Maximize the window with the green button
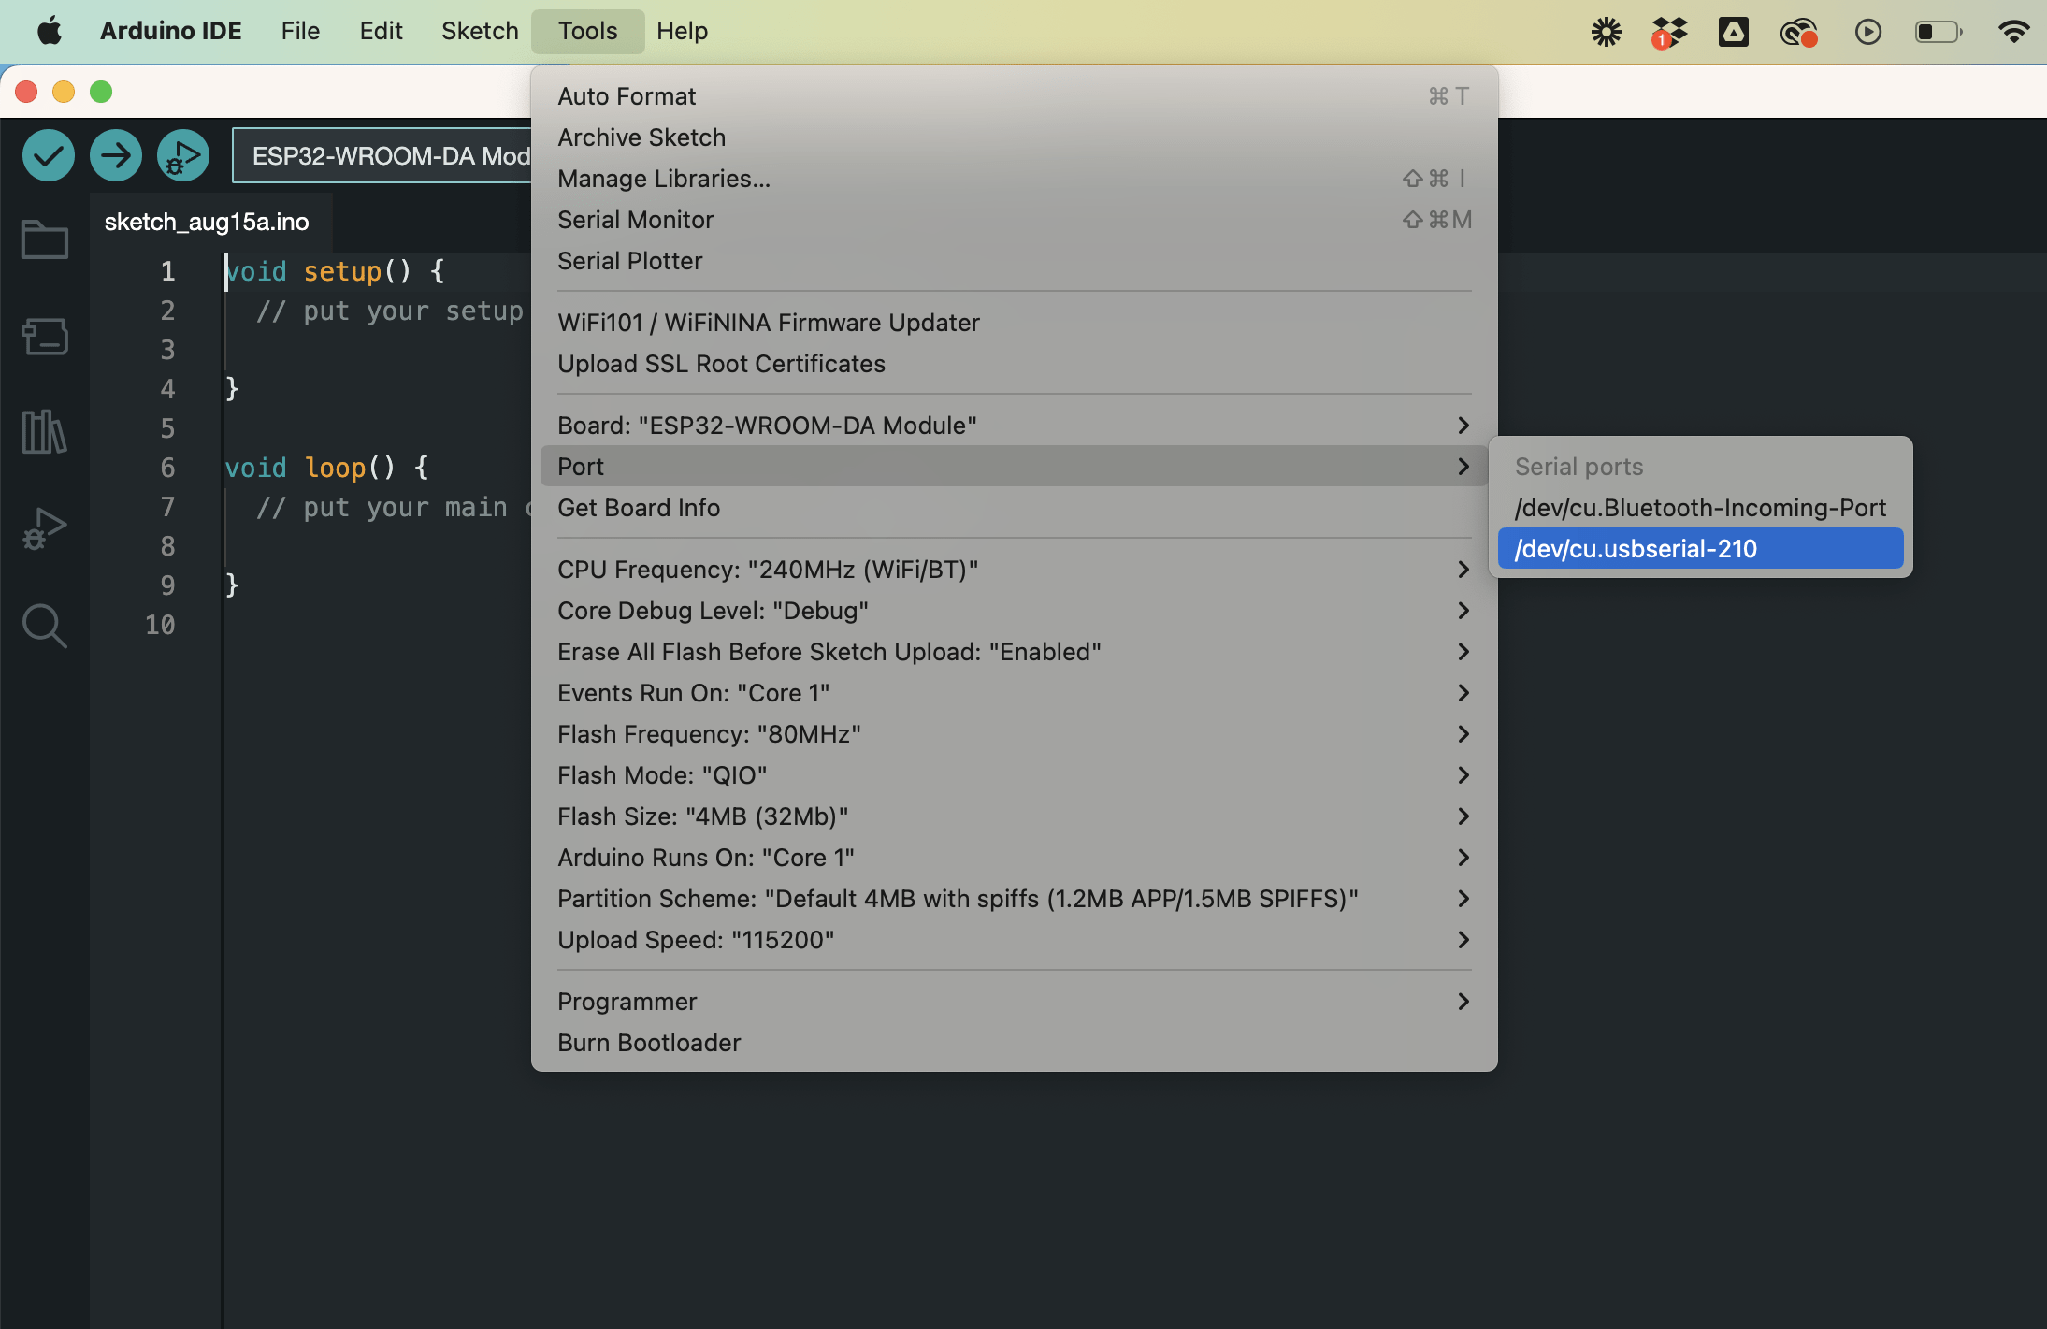The height and width of the screenshot is (1329, 2047). [101, 92]
